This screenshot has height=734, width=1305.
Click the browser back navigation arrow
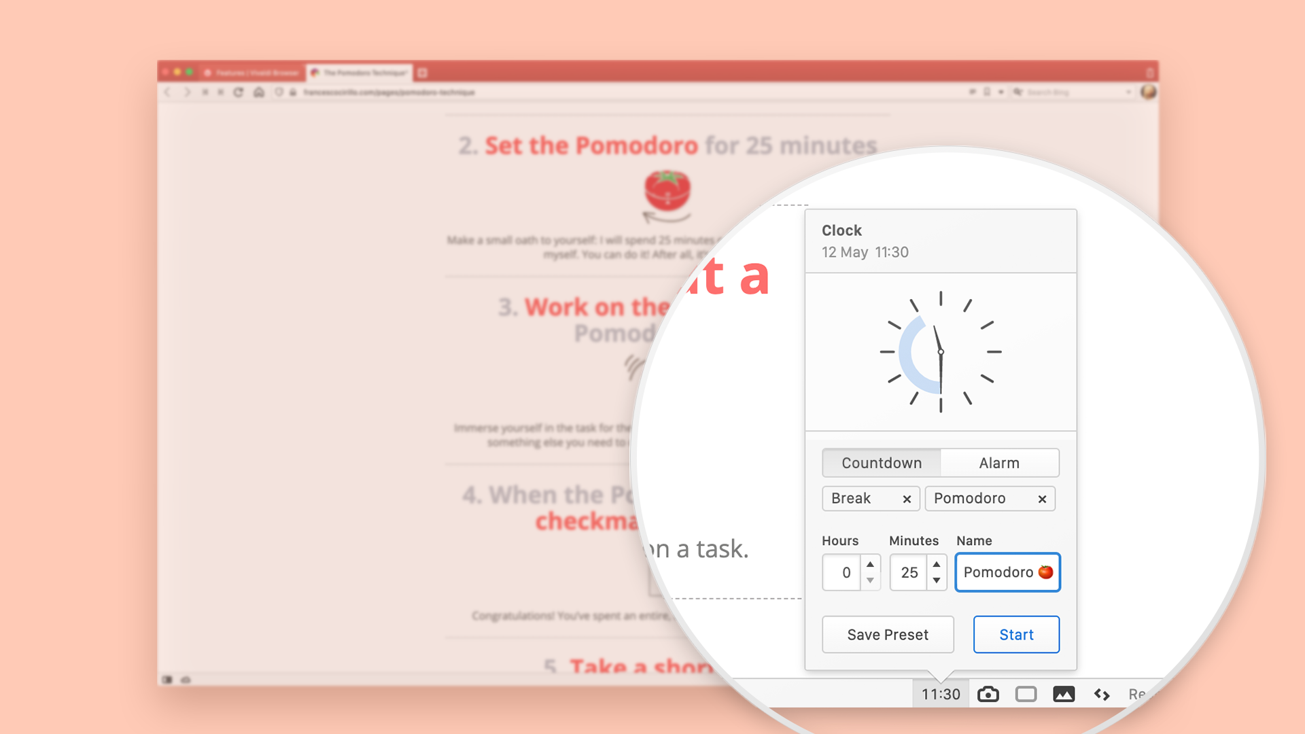click(x=169, y=92)
